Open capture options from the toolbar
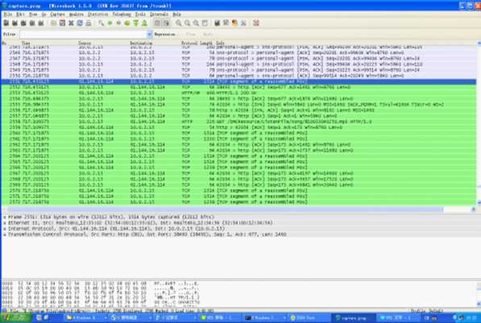The width and height of the screenshot is (481, 323). (15, 23)
